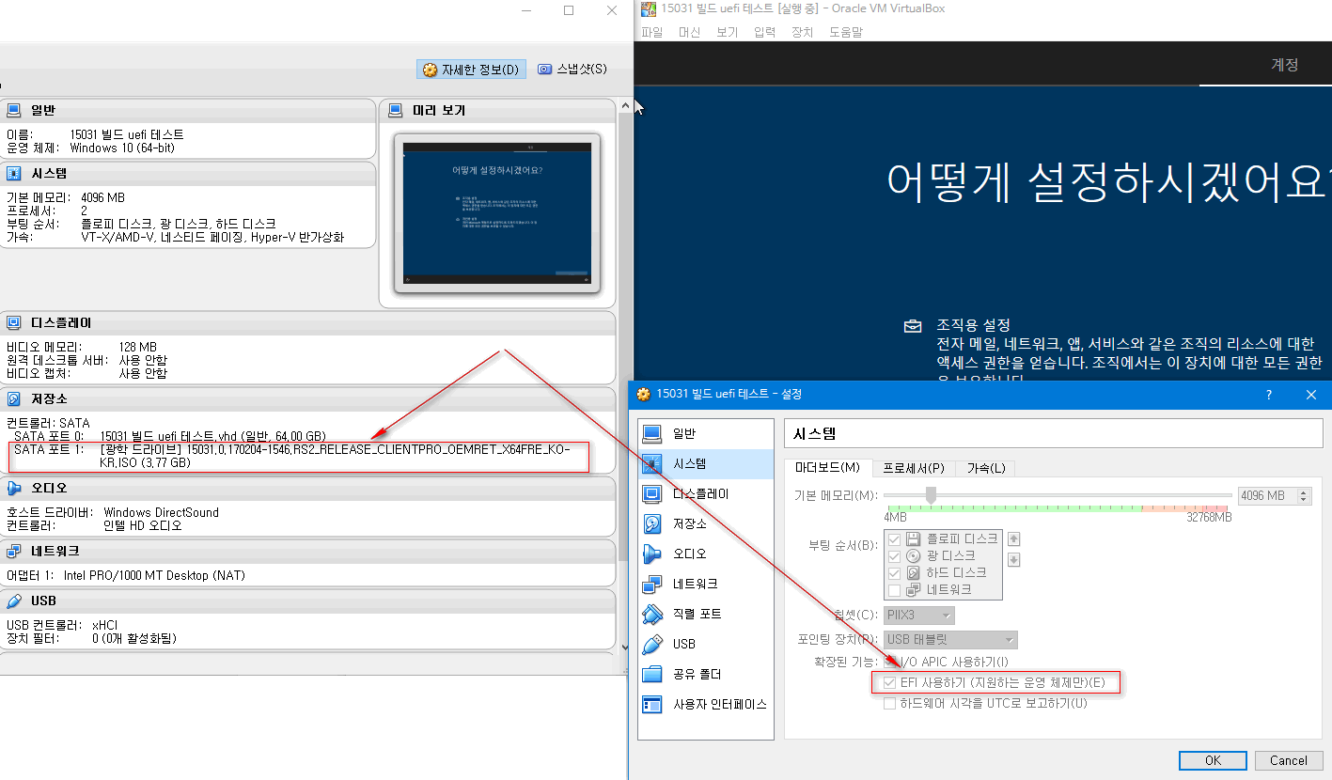
Task: Click the 미리 보기 monitor icon
Action: (396, 111)
